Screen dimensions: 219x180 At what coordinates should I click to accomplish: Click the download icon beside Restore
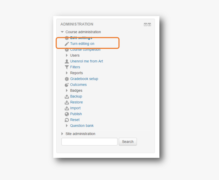click(67, 102)
